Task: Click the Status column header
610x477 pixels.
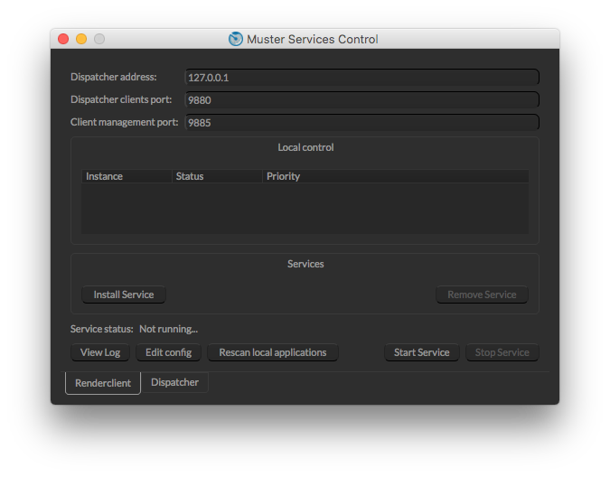Action: [217, 176]
